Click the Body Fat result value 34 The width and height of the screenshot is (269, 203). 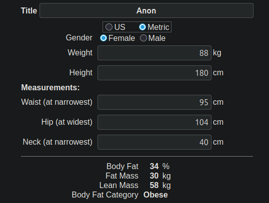coord(154,166)
